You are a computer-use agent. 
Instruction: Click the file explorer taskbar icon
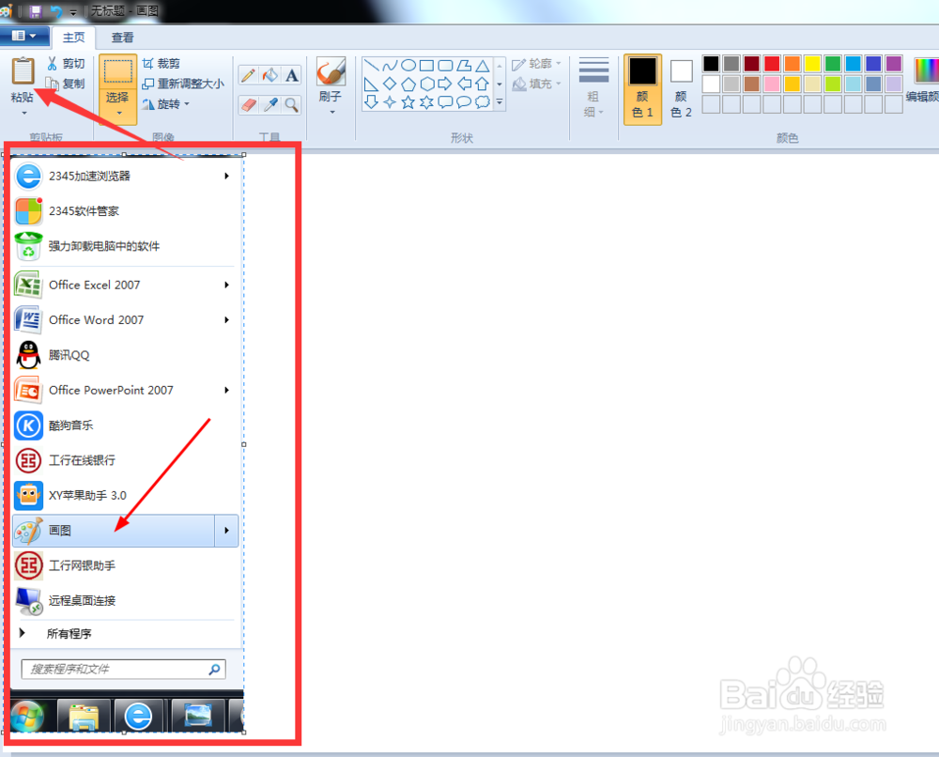tap(84, 716)
